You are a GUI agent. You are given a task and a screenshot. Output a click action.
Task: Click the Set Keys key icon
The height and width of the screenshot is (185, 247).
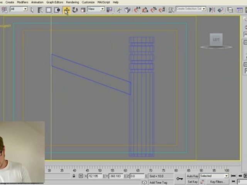tap(179, 179)
